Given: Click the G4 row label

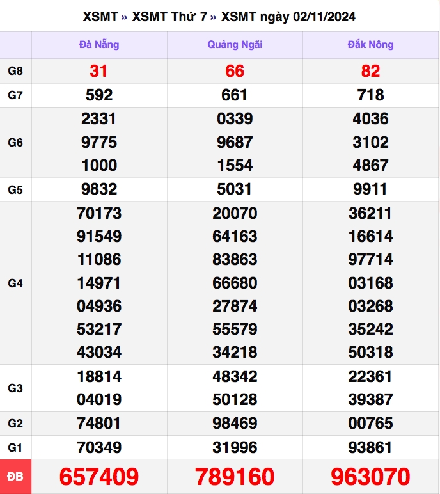Looking at the screenshot, I should click(15, 283).
